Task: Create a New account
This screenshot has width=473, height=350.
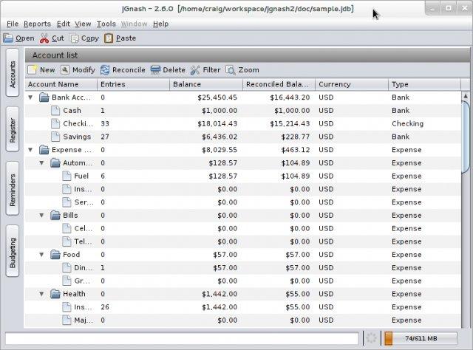Action: 41,70
